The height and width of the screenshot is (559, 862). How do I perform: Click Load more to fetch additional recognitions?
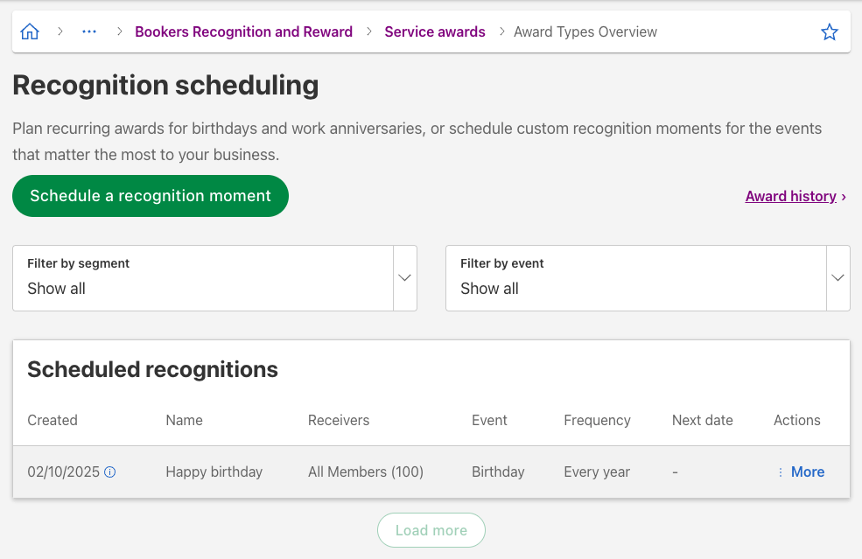point(431,530)
